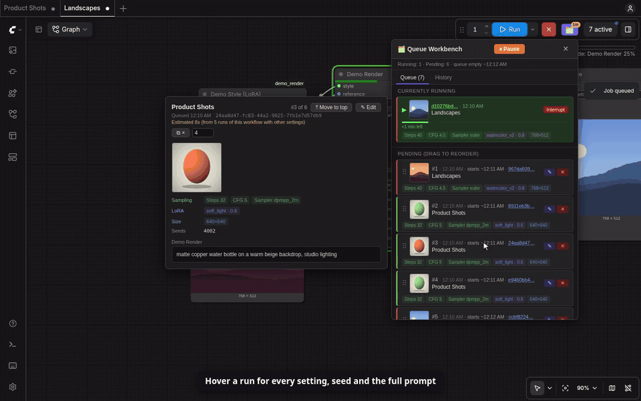Remove pending job #1 Landscapes

pyautogui.click(x=562, y=172)
